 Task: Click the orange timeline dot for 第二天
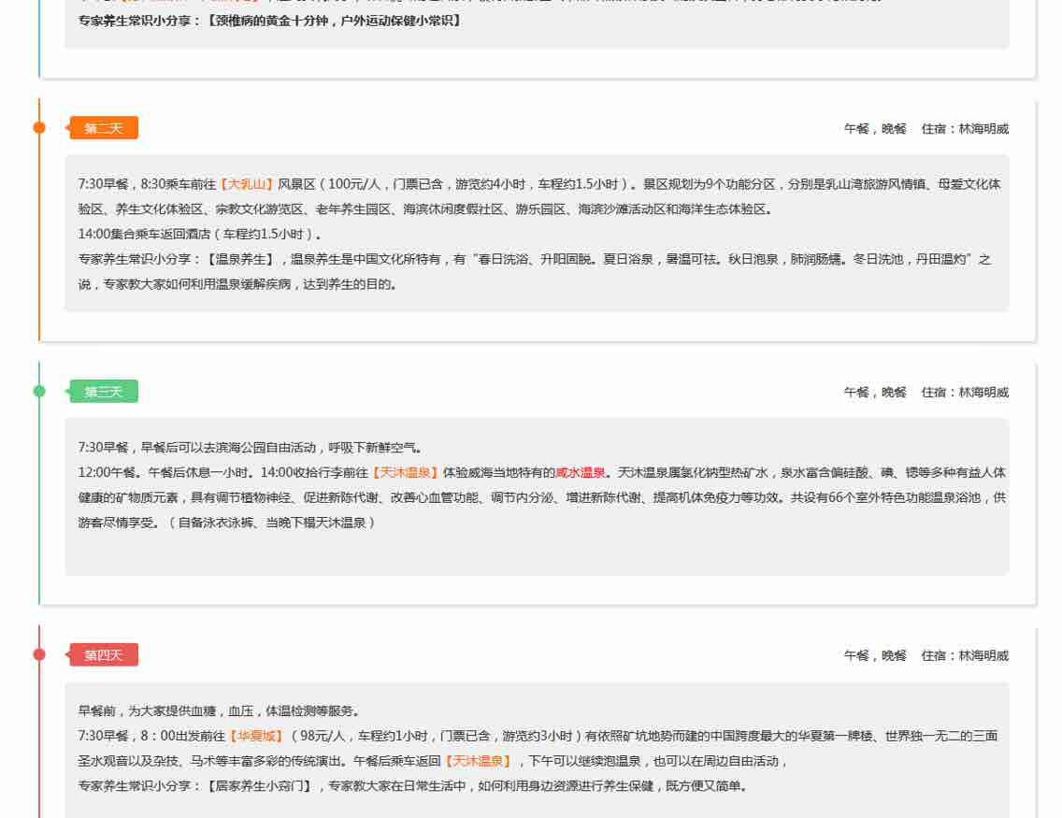[39, 128]
